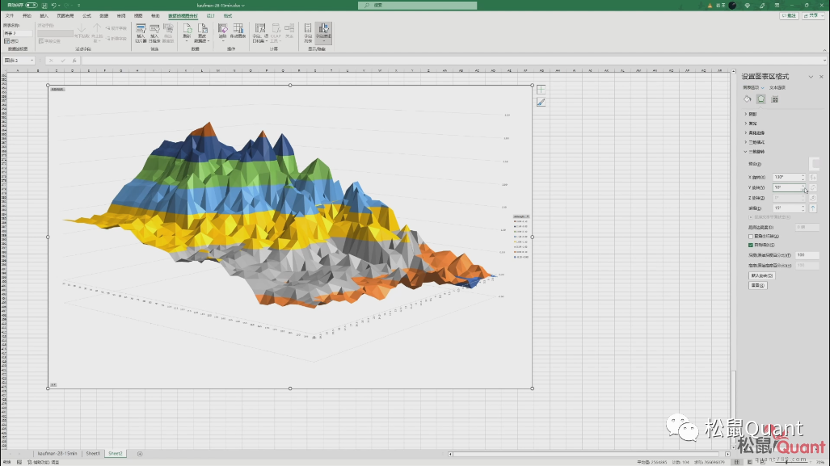Open the Format (格式) ribbon tab
This screenshot has height=466, width=830.
[x=228, y=16]
